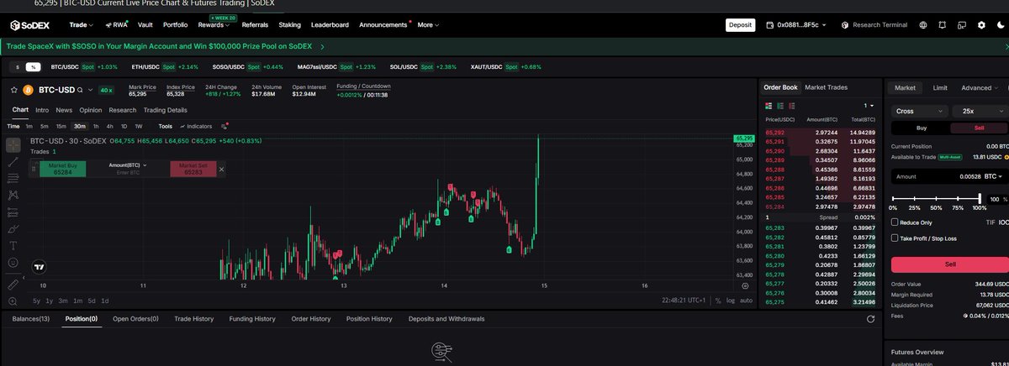1009x366 pixels.
Task: Open the Trade History tab
Action: pos(194,319)
